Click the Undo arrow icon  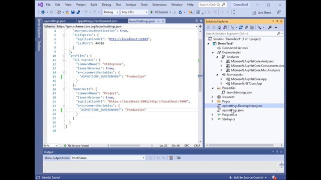pyautogui.click(x=86, y=12)
